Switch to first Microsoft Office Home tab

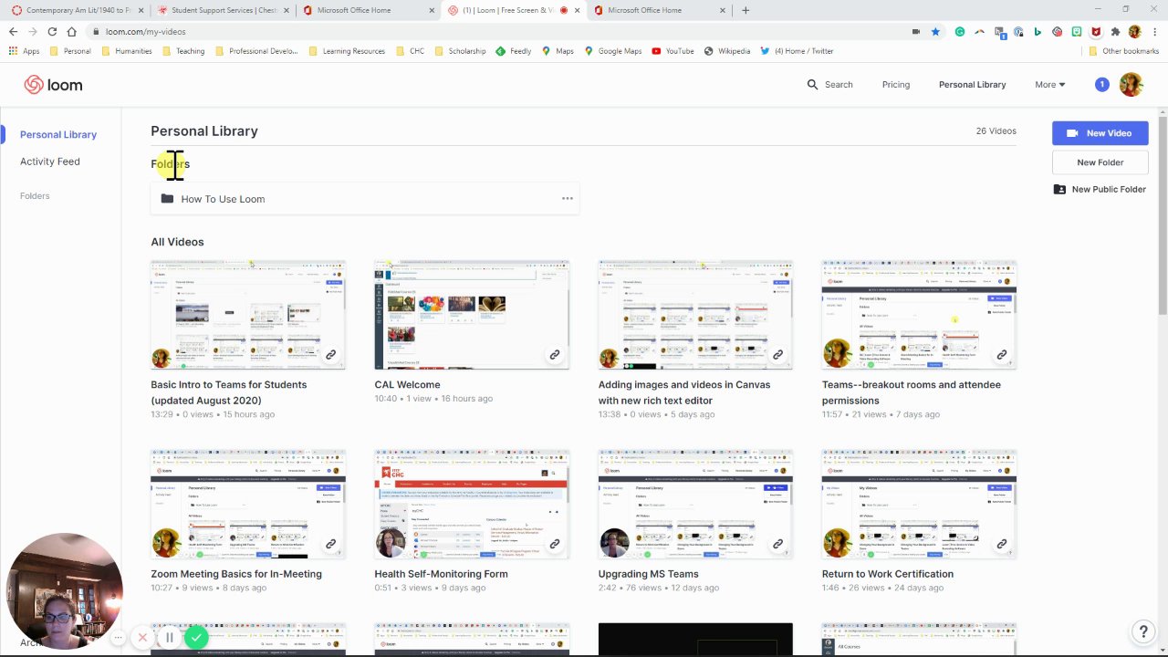pos(368,10)
